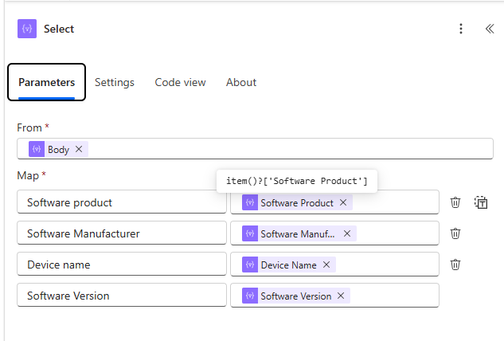Switch to the Parameters tab
This screenshot has height=341, width=504.
click(x=47, y=82)
